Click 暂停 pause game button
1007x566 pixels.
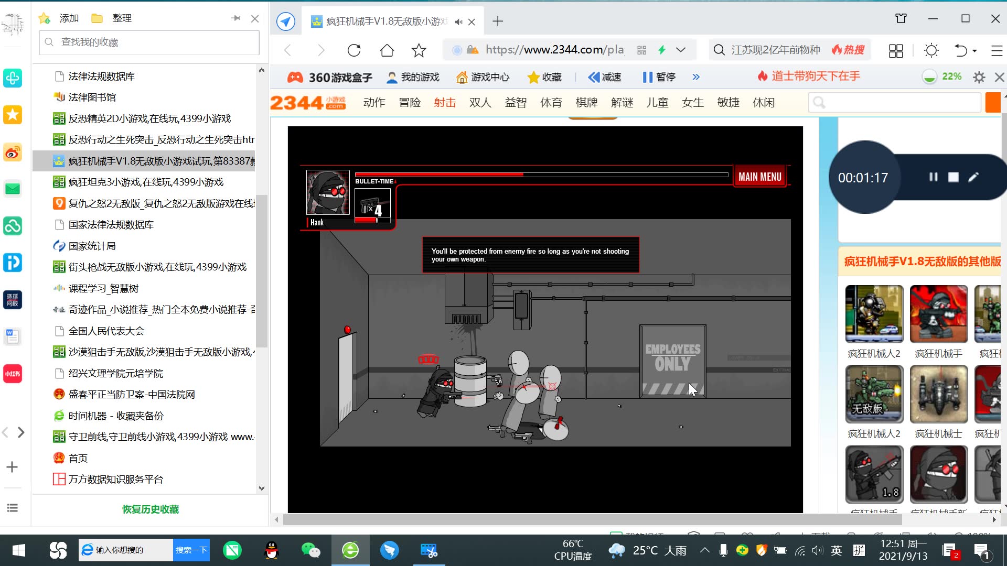[x=659, y=78]
